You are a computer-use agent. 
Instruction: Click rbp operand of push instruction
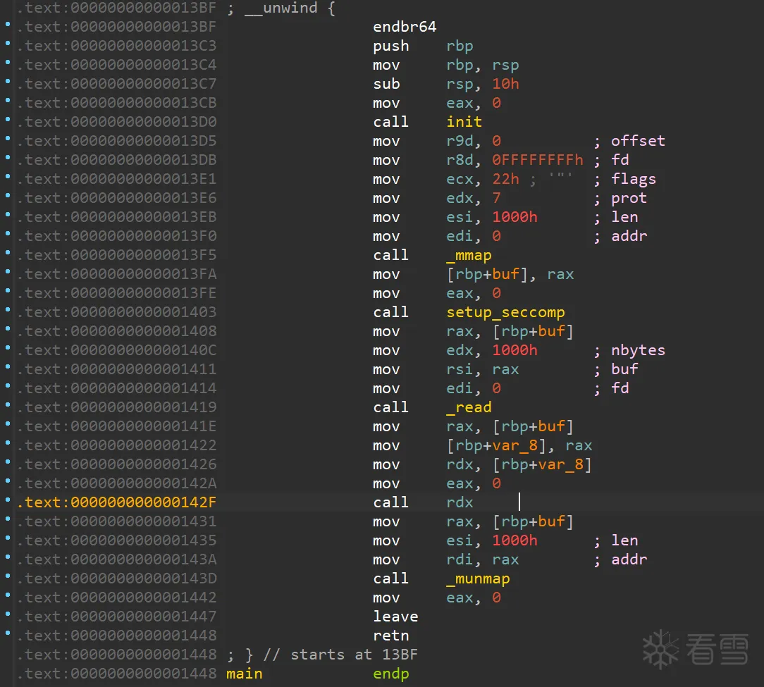click(x=460, y=46)
